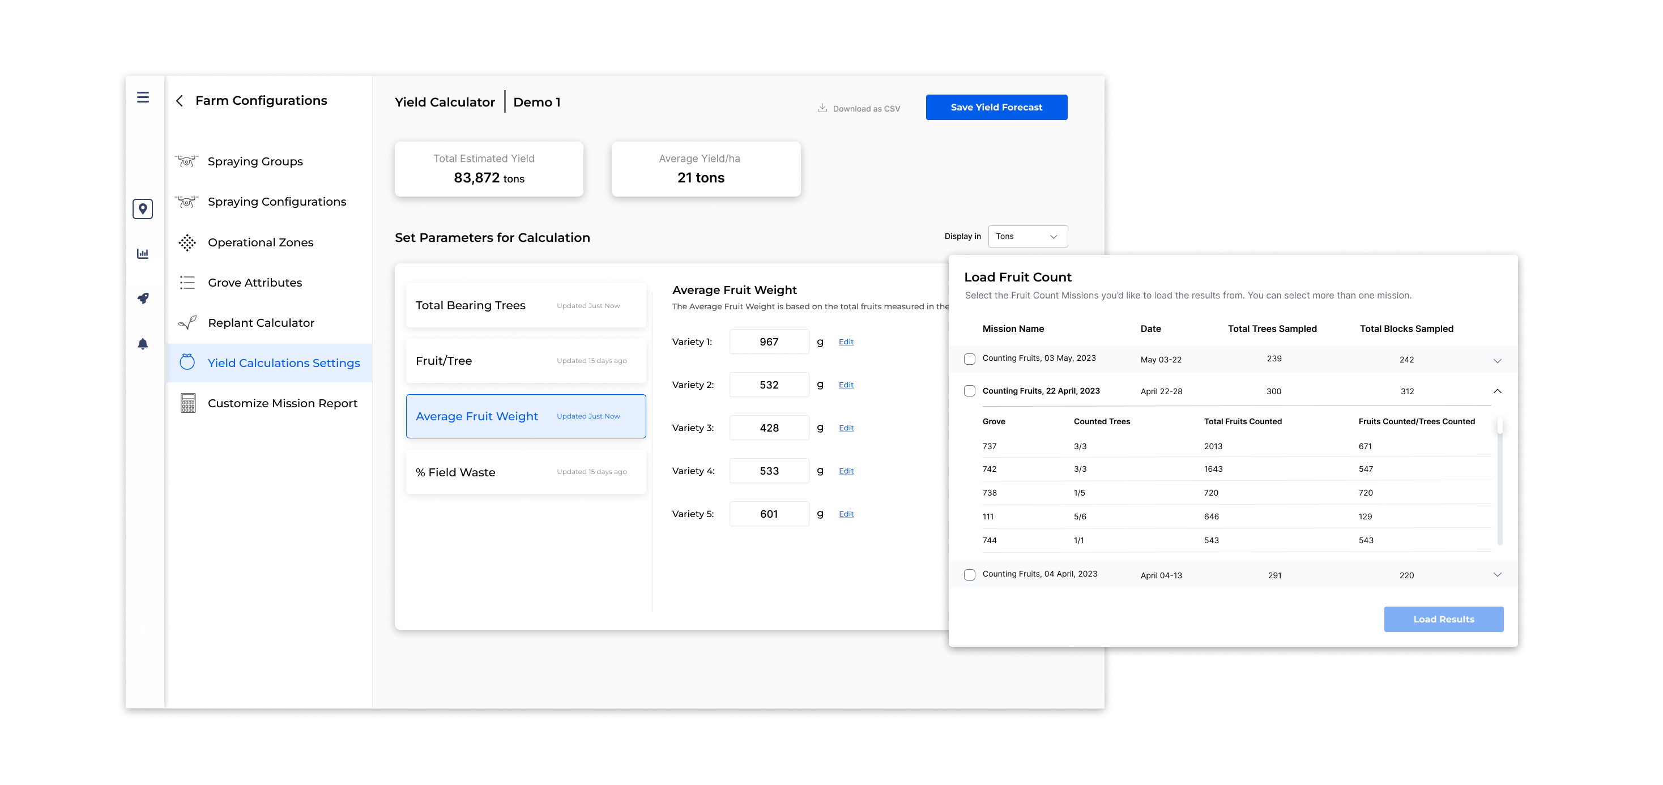
Task: Open the hamburger menu at top left
Action: tap(143, 97)
